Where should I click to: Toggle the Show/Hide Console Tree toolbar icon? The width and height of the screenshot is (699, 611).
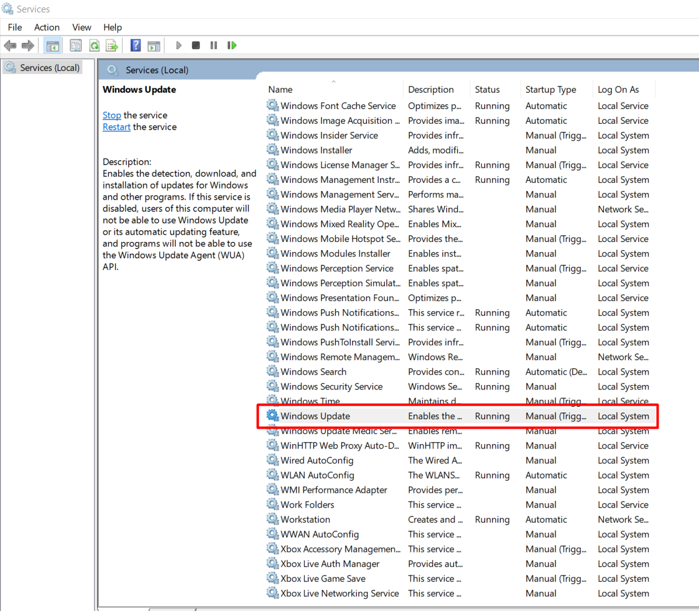[x=53, y=45]
